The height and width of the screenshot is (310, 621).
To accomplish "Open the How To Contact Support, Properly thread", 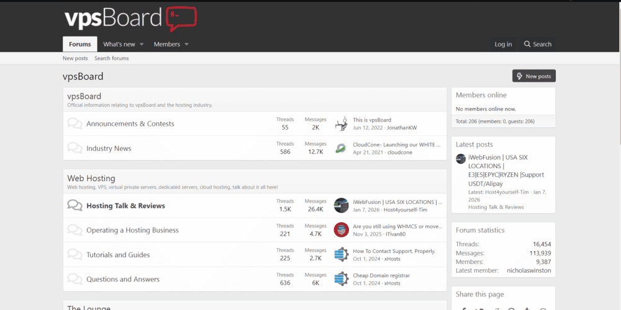I will point(394,251).
